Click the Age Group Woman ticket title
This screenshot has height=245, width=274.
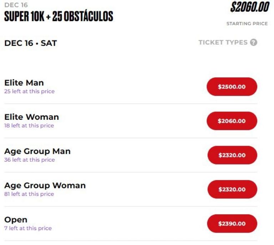(x=45, y=186)
